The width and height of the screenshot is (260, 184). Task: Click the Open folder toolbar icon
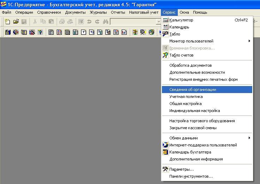16,22
